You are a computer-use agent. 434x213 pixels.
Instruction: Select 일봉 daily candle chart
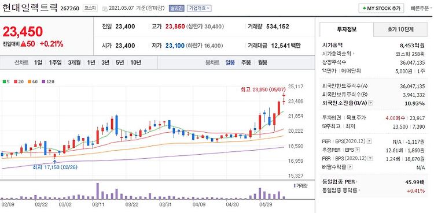tap(230, 63)
